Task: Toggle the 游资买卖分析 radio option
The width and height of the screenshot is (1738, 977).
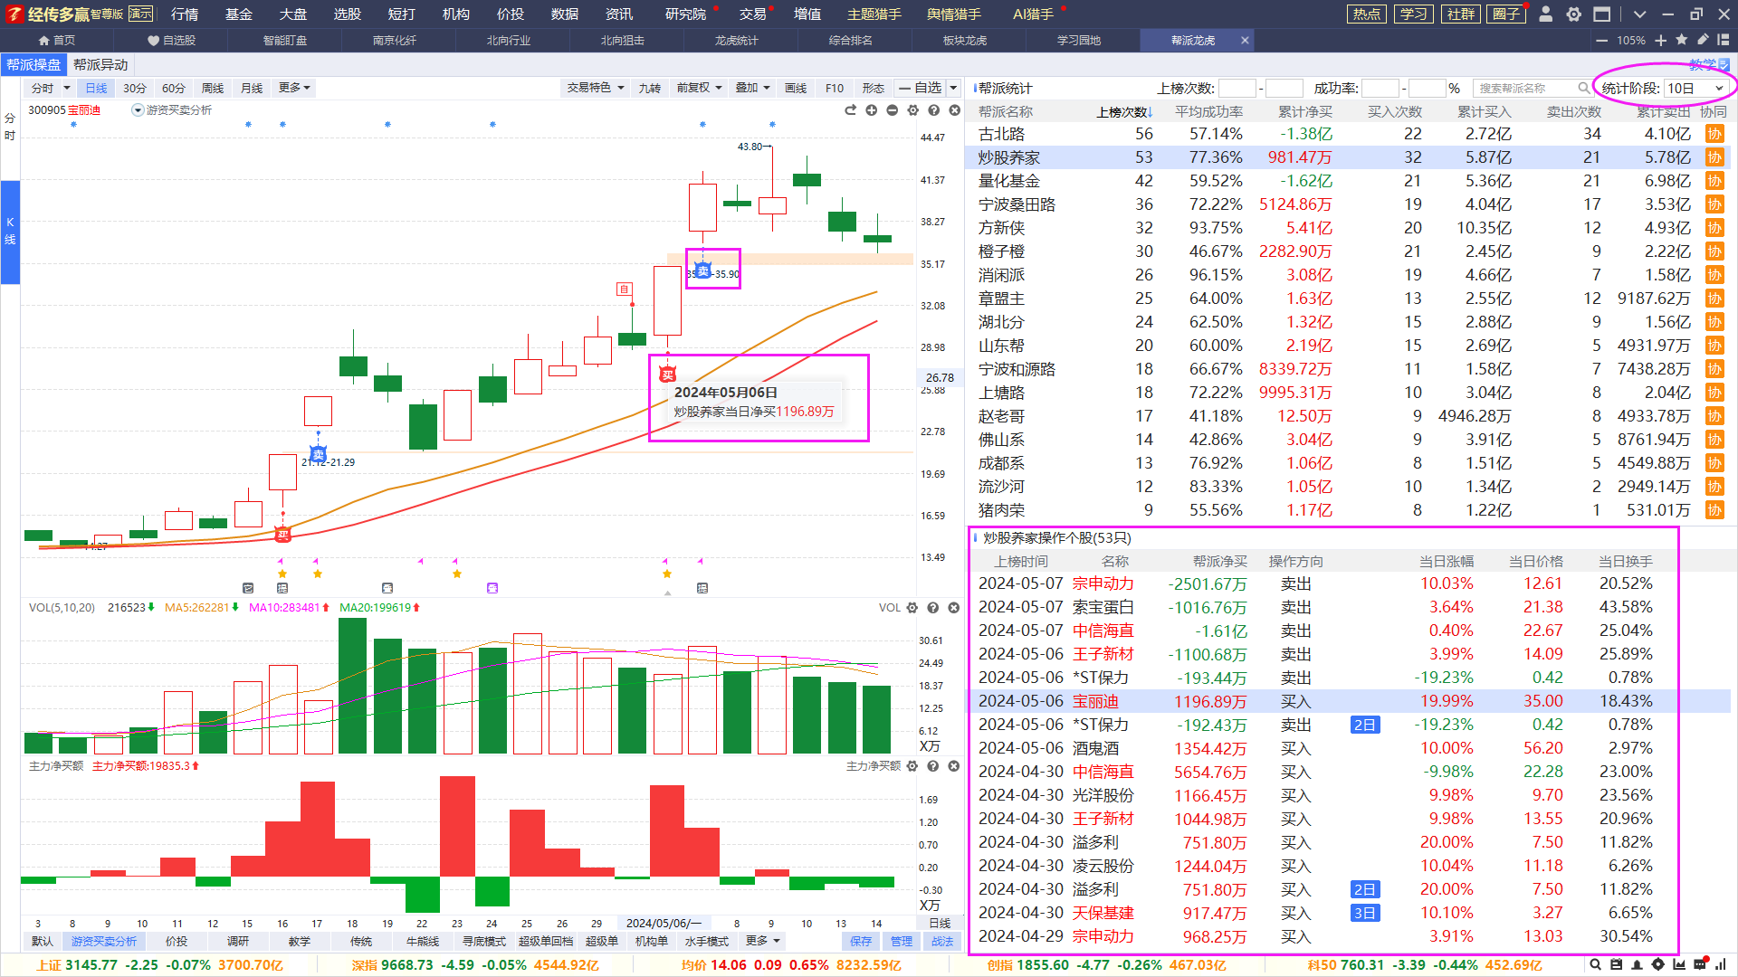Action: click(x=138, y=110)
